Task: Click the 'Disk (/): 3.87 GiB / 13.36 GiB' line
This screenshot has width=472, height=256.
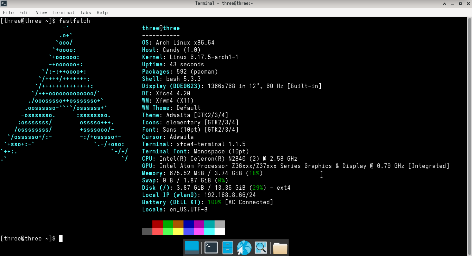Action: [216, 188]
